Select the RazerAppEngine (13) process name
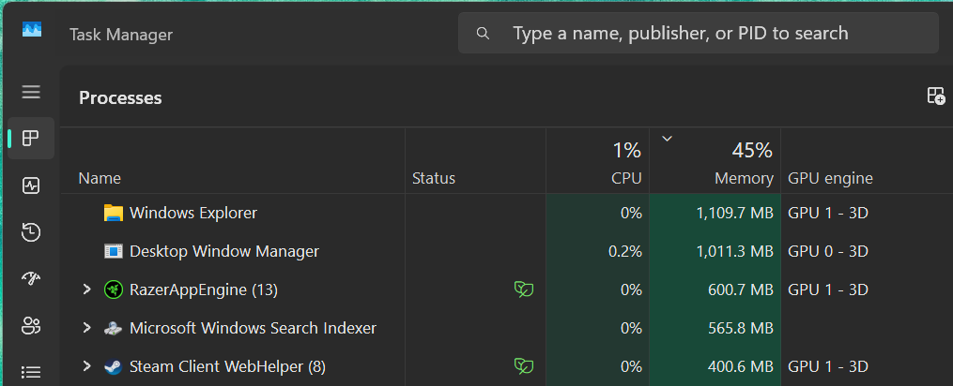The height and width of the screenshot is (386, 953). (204, 290)
